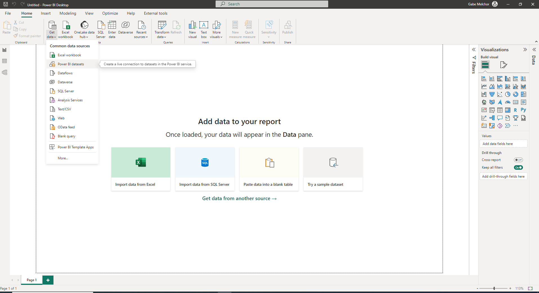Select the Line chart visual
Viewport: 539px width, 293px height.
[x=484, y=86]
